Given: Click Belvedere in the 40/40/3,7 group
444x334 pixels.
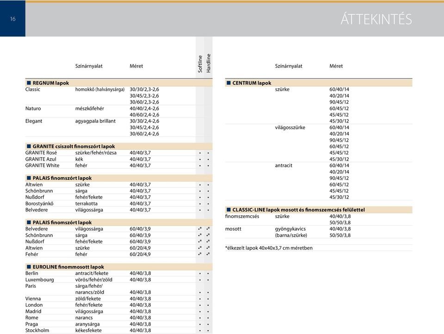Looking at the screenshot, I should (37, 210).
